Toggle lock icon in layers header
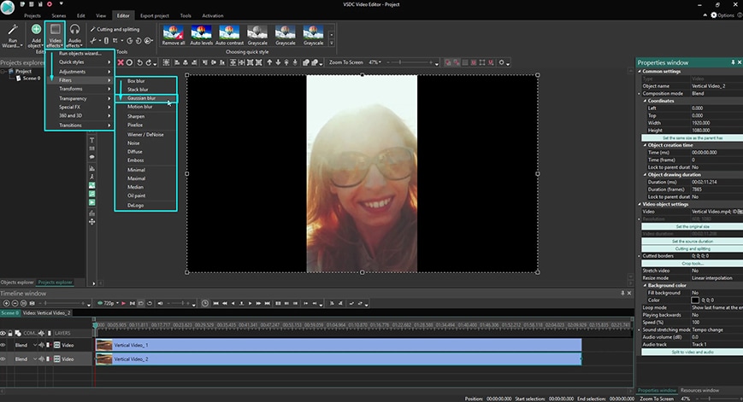This screenshot has width=743, height=402. point(10,333)
